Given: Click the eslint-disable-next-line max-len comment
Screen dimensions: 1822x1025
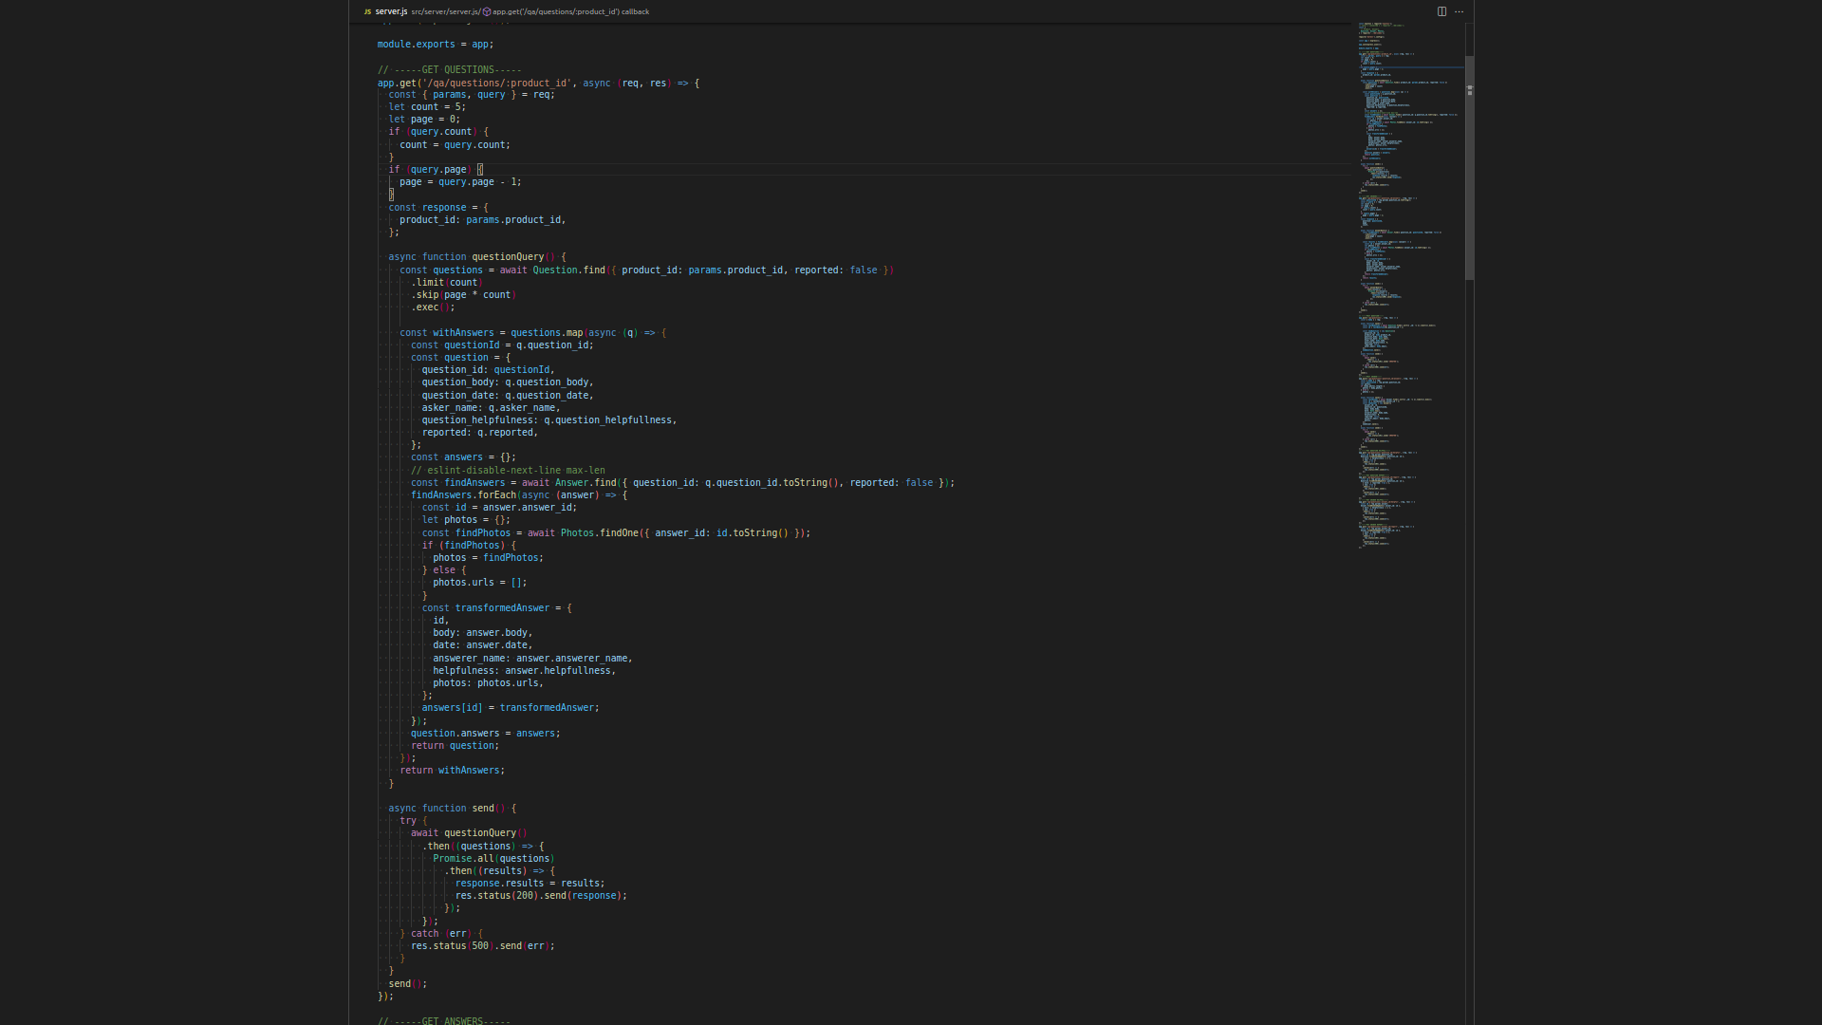Looking at the screenshot, I should click(x=508, y=470).
